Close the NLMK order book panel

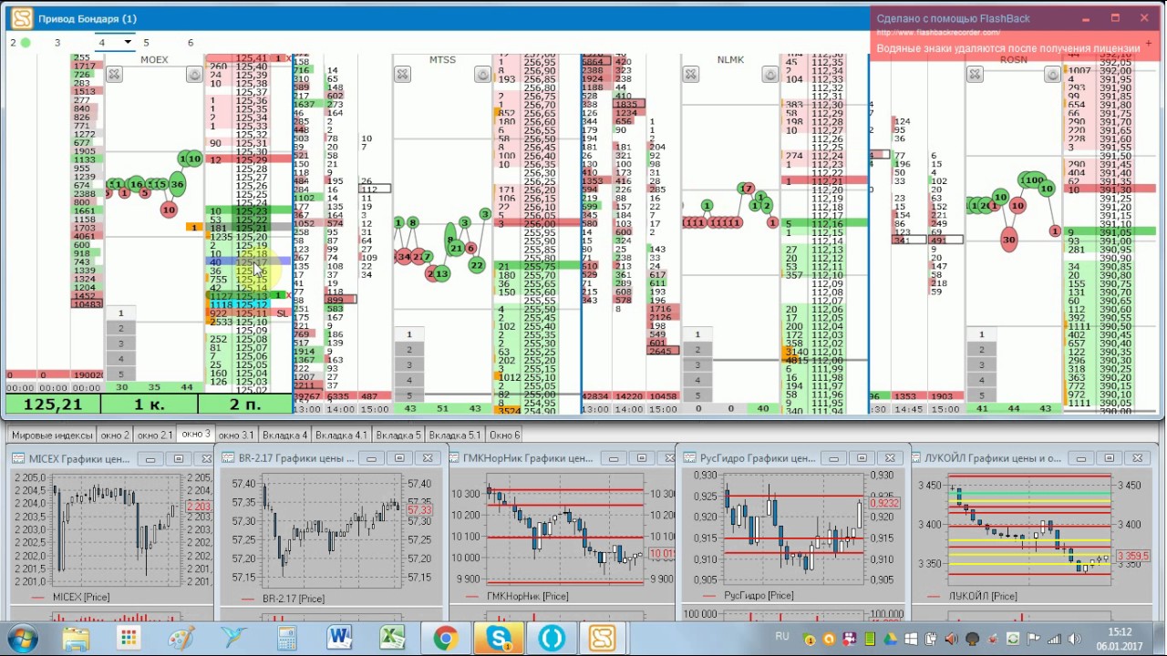(690, 75)
